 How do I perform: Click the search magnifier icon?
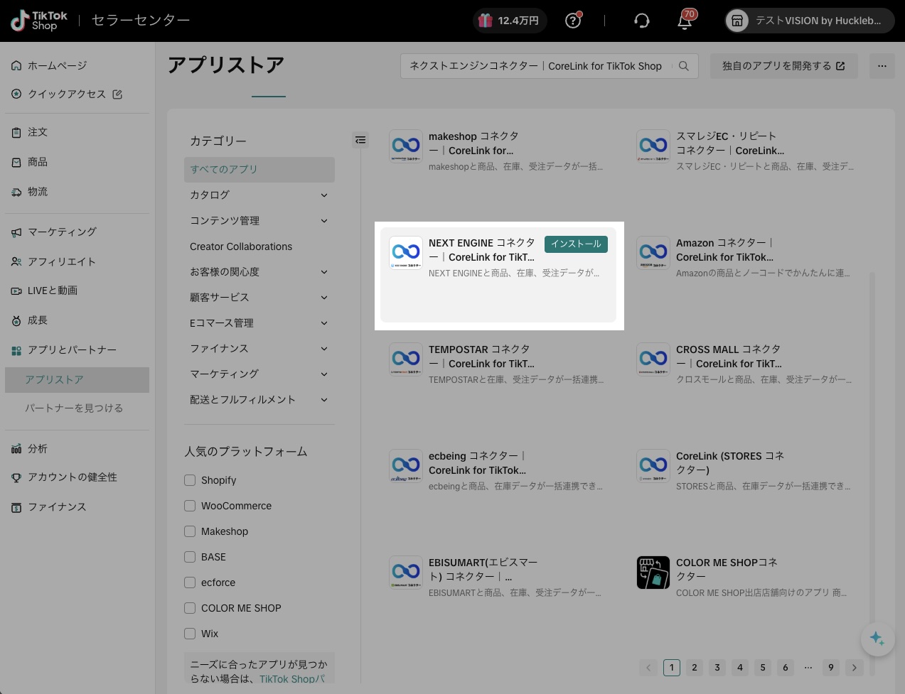684,66
